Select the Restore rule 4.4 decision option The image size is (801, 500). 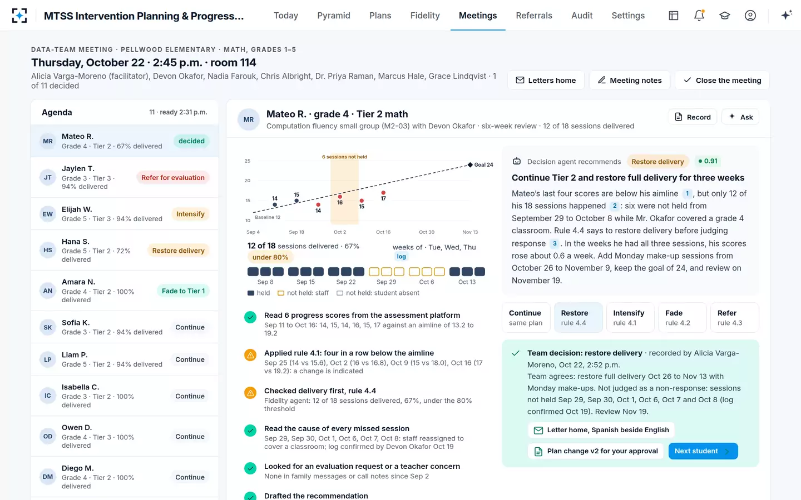coord(578,318)
